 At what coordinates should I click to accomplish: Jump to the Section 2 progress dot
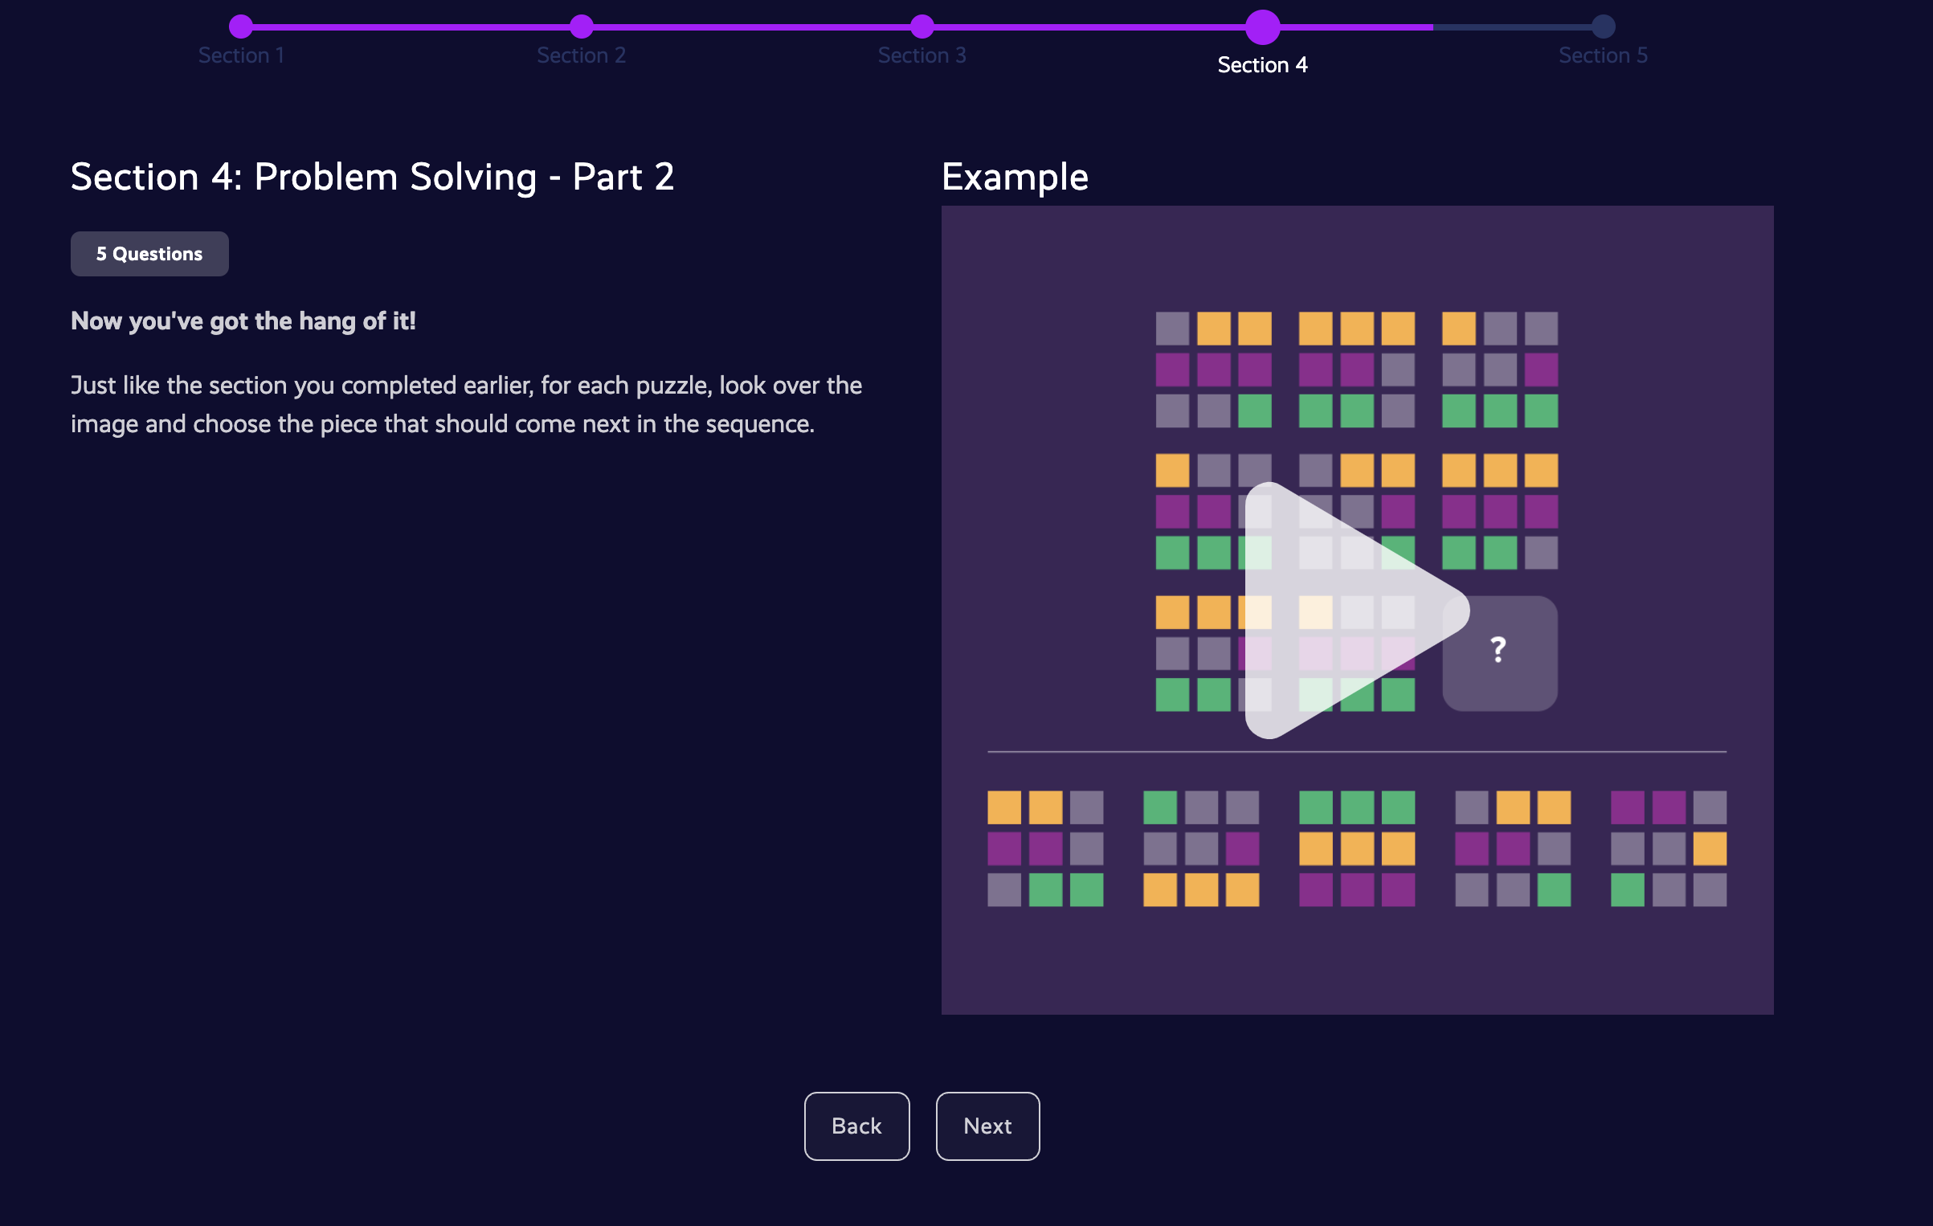(582, 27)
